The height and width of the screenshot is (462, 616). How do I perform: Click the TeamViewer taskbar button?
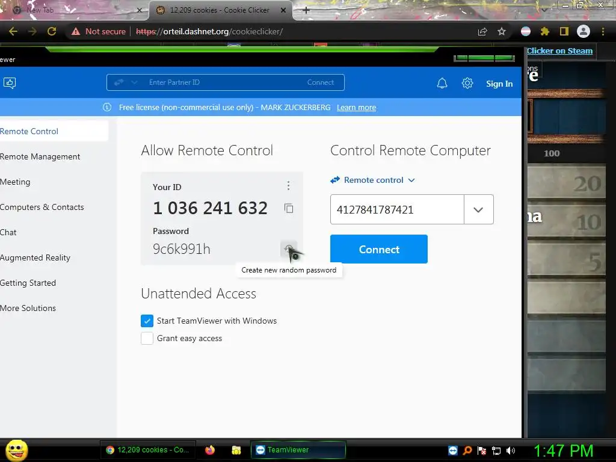298,450
